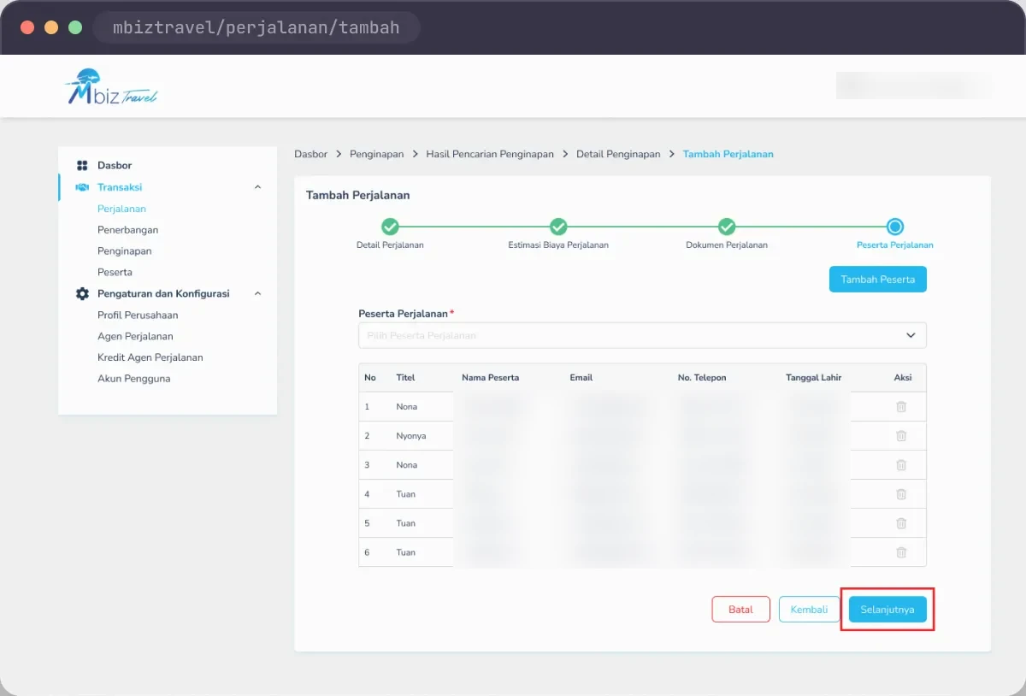The image size is (1026, 696).
Task: Select Penerbangan in the sidebar
Action: (127, 230)
